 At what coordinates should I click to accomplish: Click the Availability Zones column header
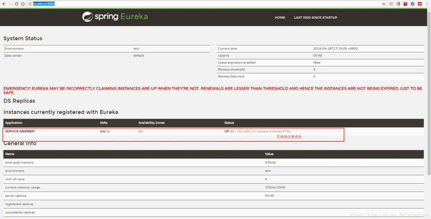(152, 123)
